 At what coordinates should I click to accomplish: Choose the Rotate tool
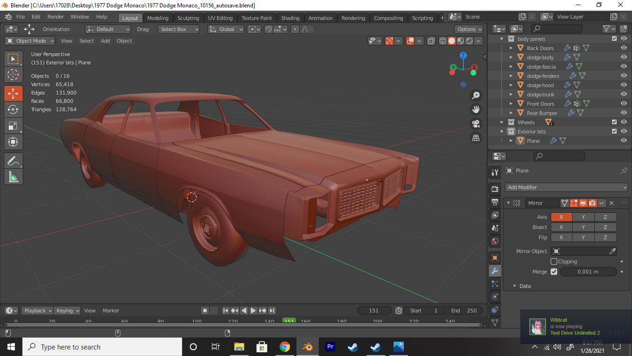(x=13, y=109)
